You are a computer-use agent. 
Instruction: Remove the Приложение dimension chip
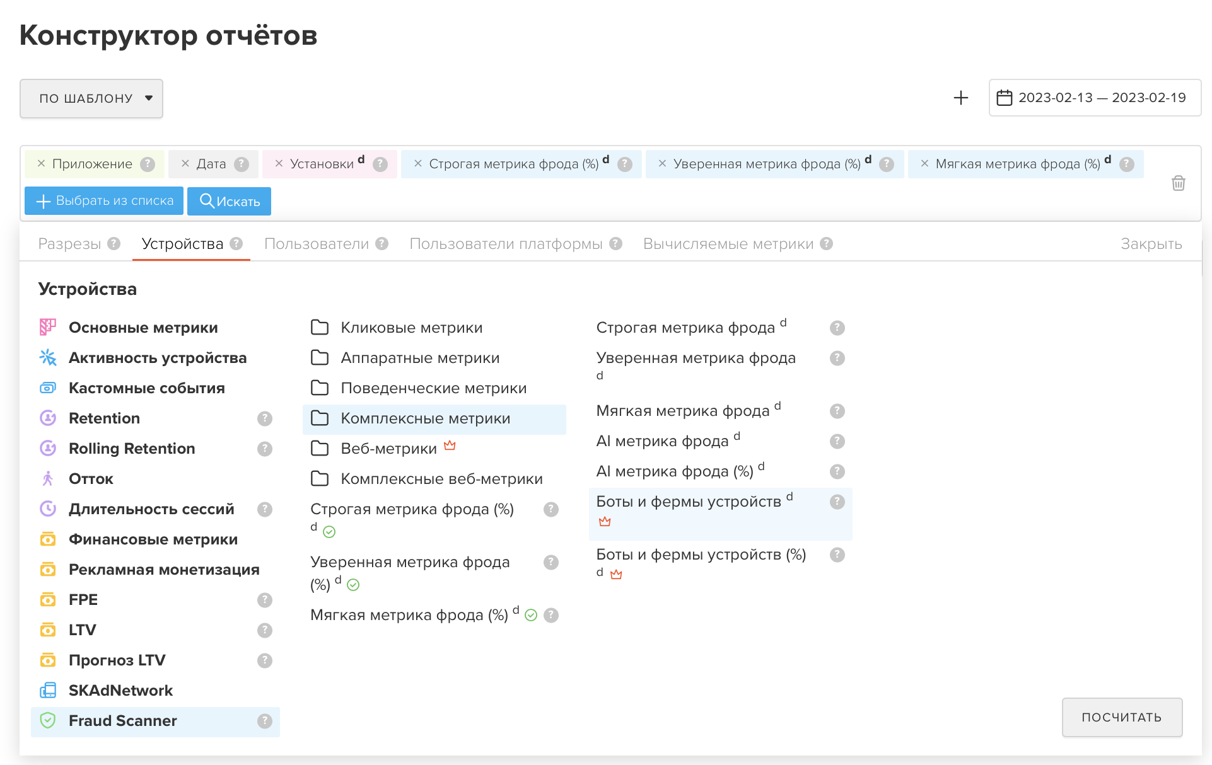(x=41, y=164)
